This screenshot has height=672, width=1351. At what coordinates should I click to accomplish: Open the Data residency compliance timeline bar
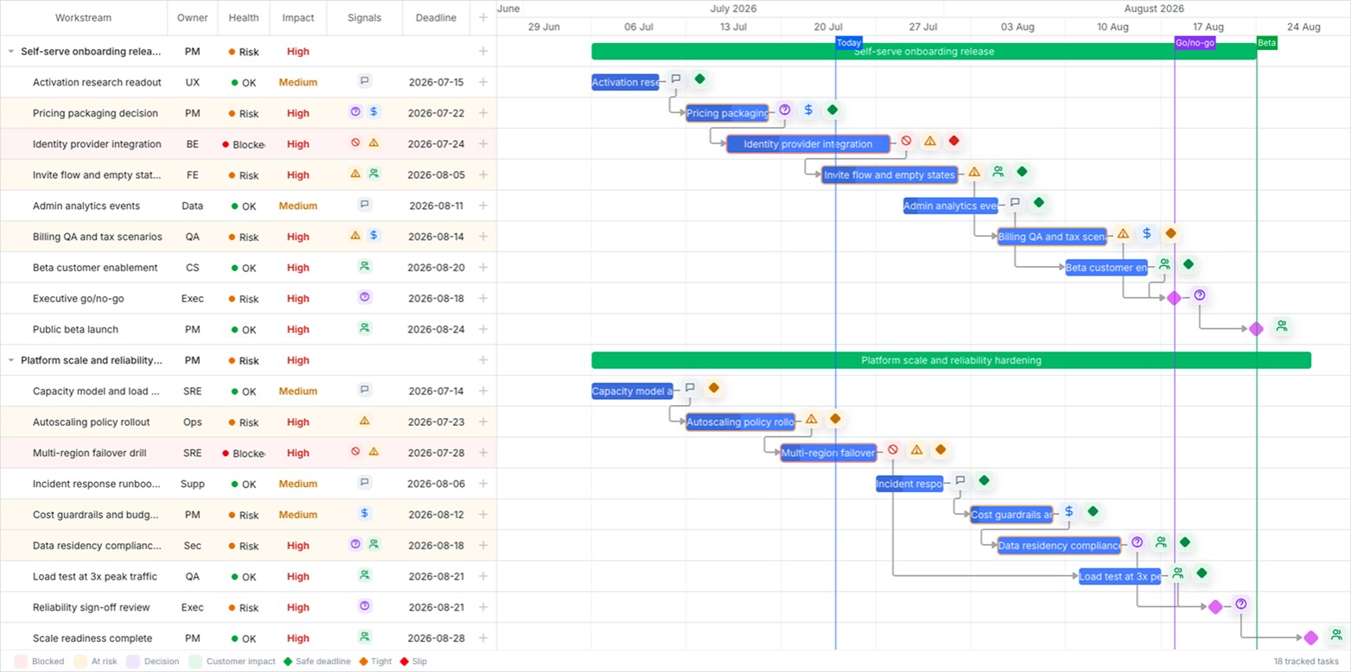(1059, 545)
